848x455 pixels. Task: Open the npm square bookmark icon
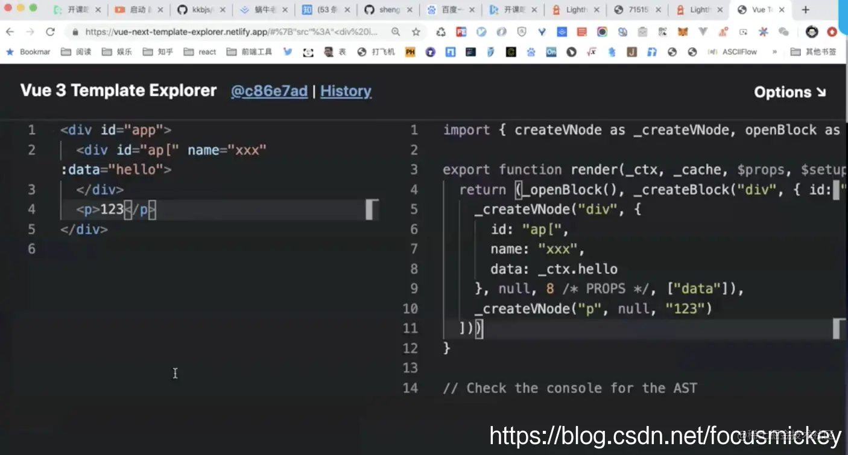coord(451,52)
